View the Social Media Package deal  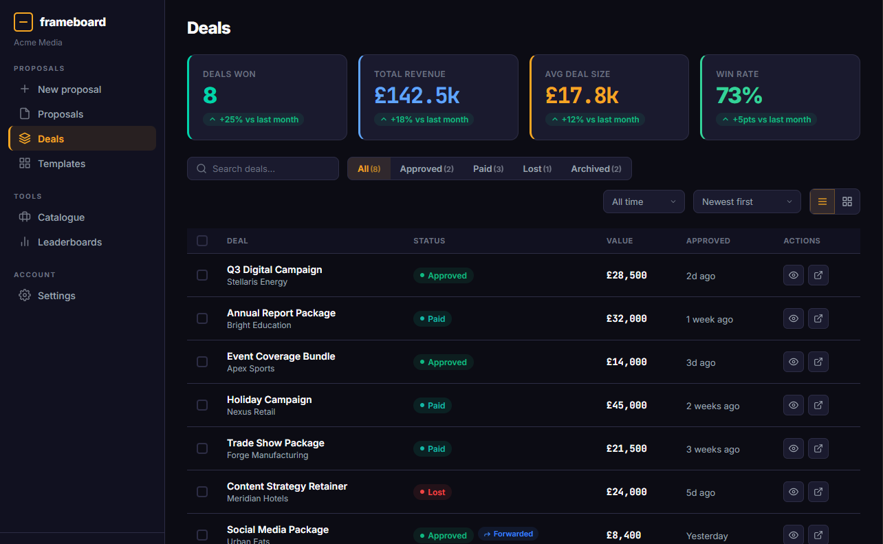pyautogui.click(x=794, y=535)
